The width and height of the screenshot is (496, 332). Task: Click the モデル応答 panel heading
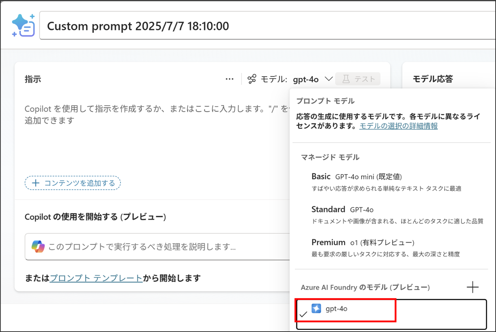click(x=433, y=79)
